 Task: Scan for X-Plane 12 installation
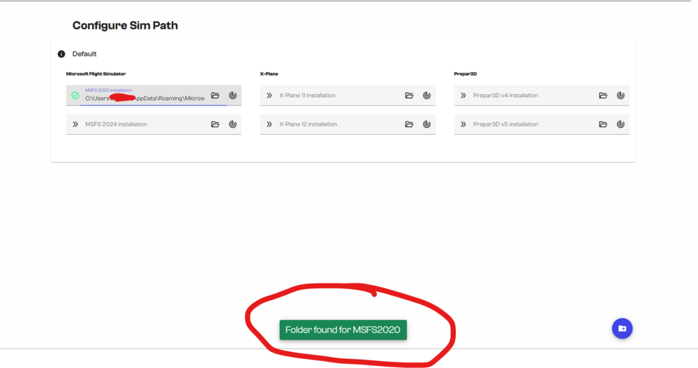(426, 124)
